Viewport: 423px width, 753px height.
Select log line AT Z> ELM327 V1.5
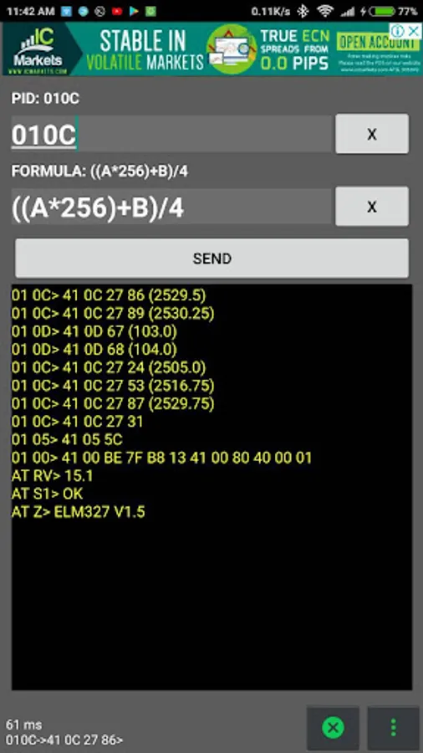(x=79, y=512)
